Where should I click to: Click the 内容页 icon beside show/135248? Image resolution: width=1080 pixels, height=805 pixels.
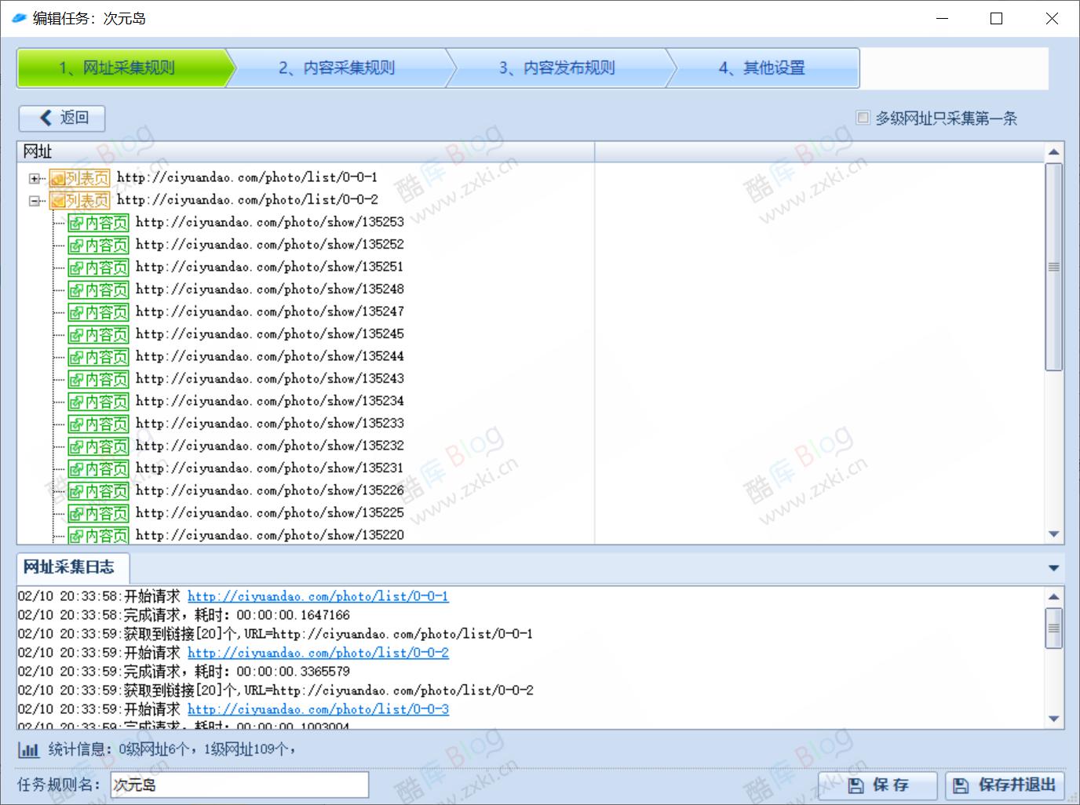(x=98, y=289)
